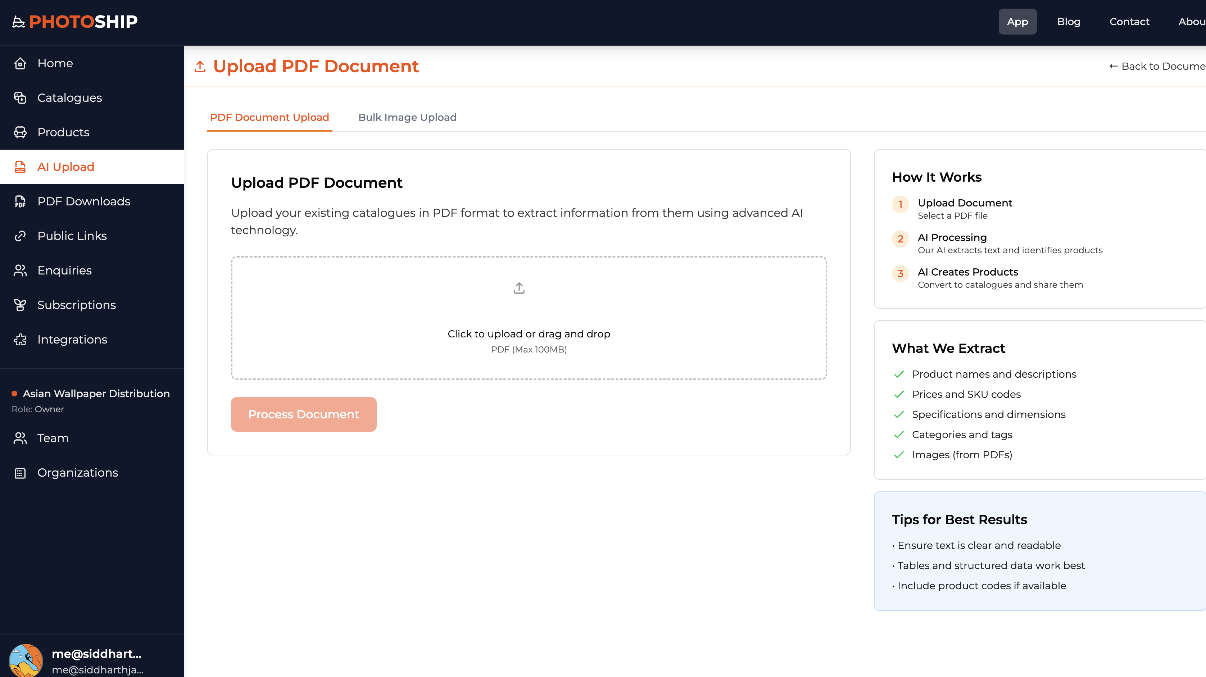Select the PDF Document Upload tab
The image size is (1206, 677).
[x=269, y=117]
